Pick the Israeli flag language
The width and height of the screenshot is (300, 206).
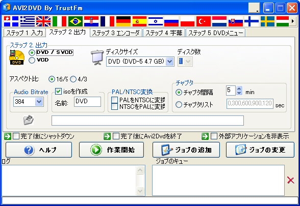(x=155, y=21)
